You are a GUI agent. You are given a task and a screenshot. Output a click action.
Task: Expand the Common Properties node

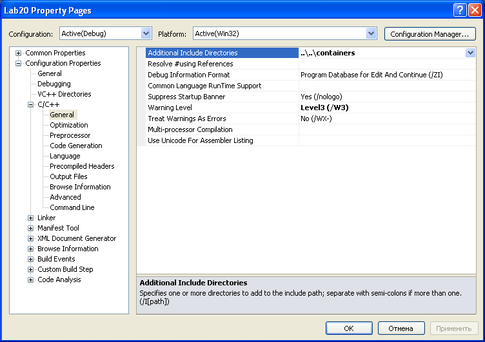click(18, 53)
